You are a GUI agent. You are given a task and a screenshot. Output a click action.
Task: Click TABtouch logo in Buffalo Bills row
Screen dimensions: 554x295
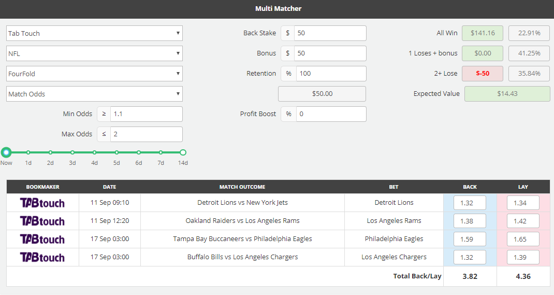tap(42, 257)
